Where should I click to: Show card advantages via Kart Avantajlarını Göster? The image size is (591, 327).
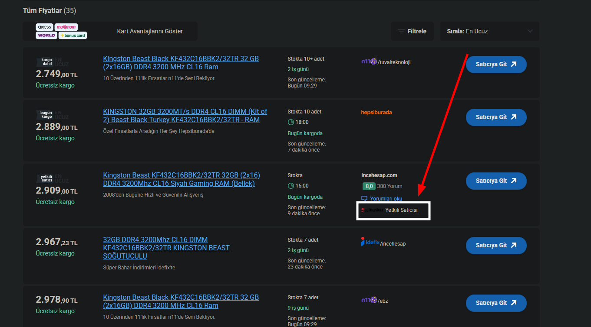tap(150, 31)
